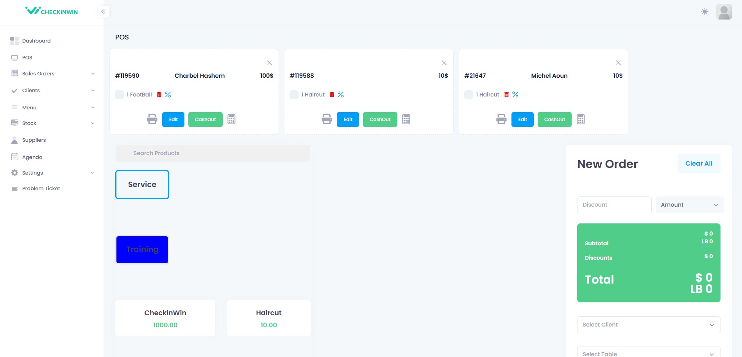This screenshot has height=357, width=742.
Task: Open calculator for order #119588
Action: 406,119
